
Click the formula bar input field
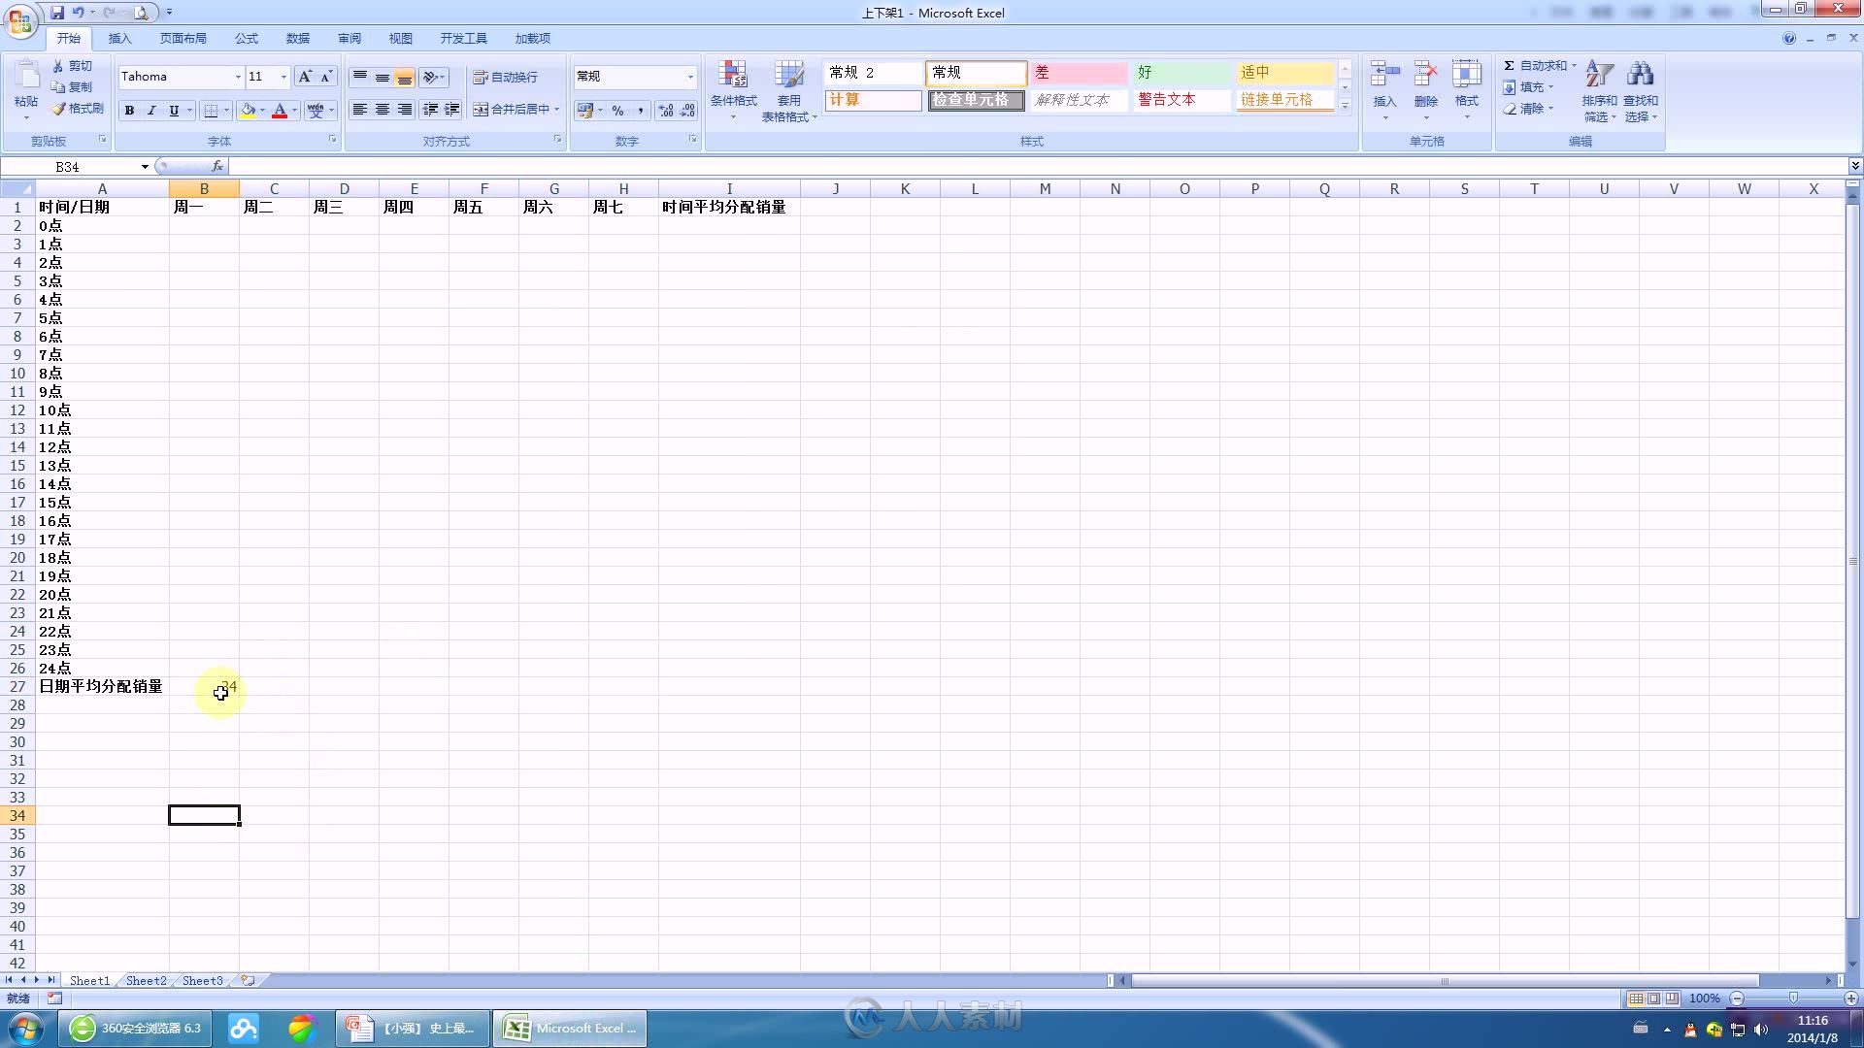pyautogui.click(x=1037, y=167)
